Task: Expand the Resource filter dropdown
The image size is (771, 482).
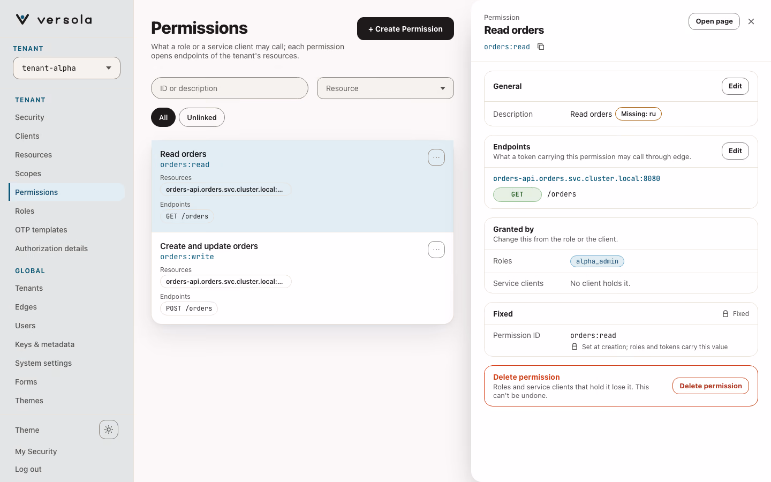Action: 385,88
